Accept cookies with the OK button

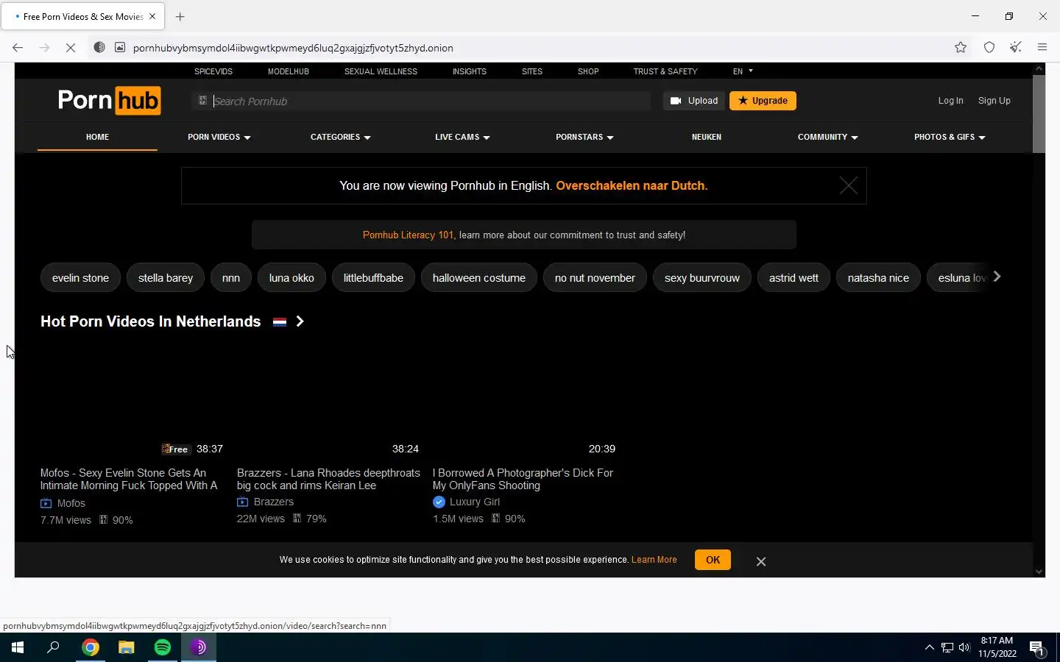pos(713,560)
